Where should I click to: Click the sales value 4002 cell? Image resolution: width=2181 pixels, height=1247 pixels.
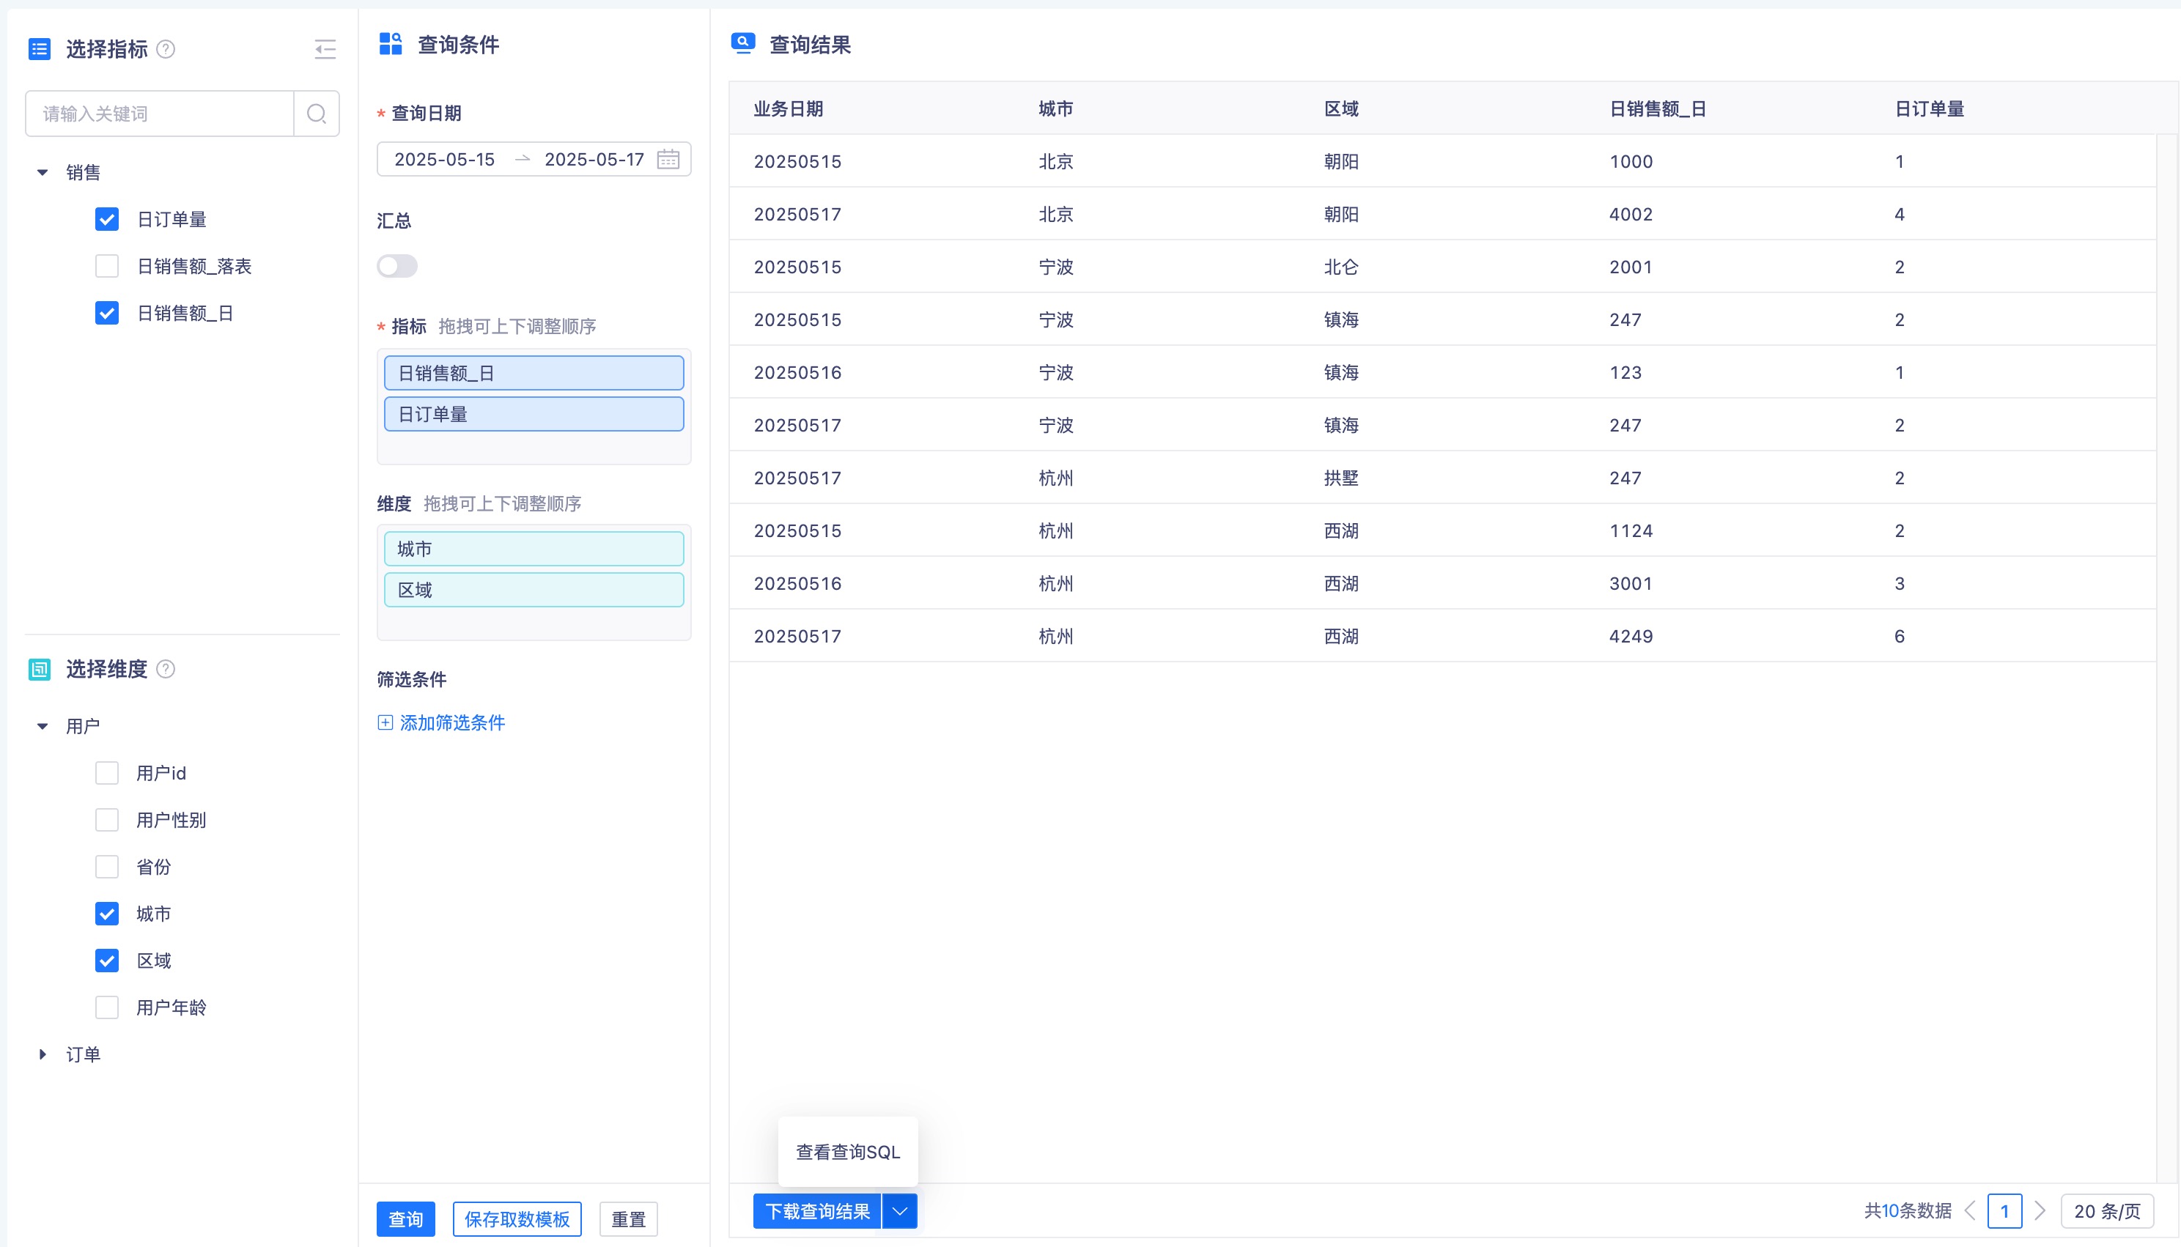tap(1631, 214)
